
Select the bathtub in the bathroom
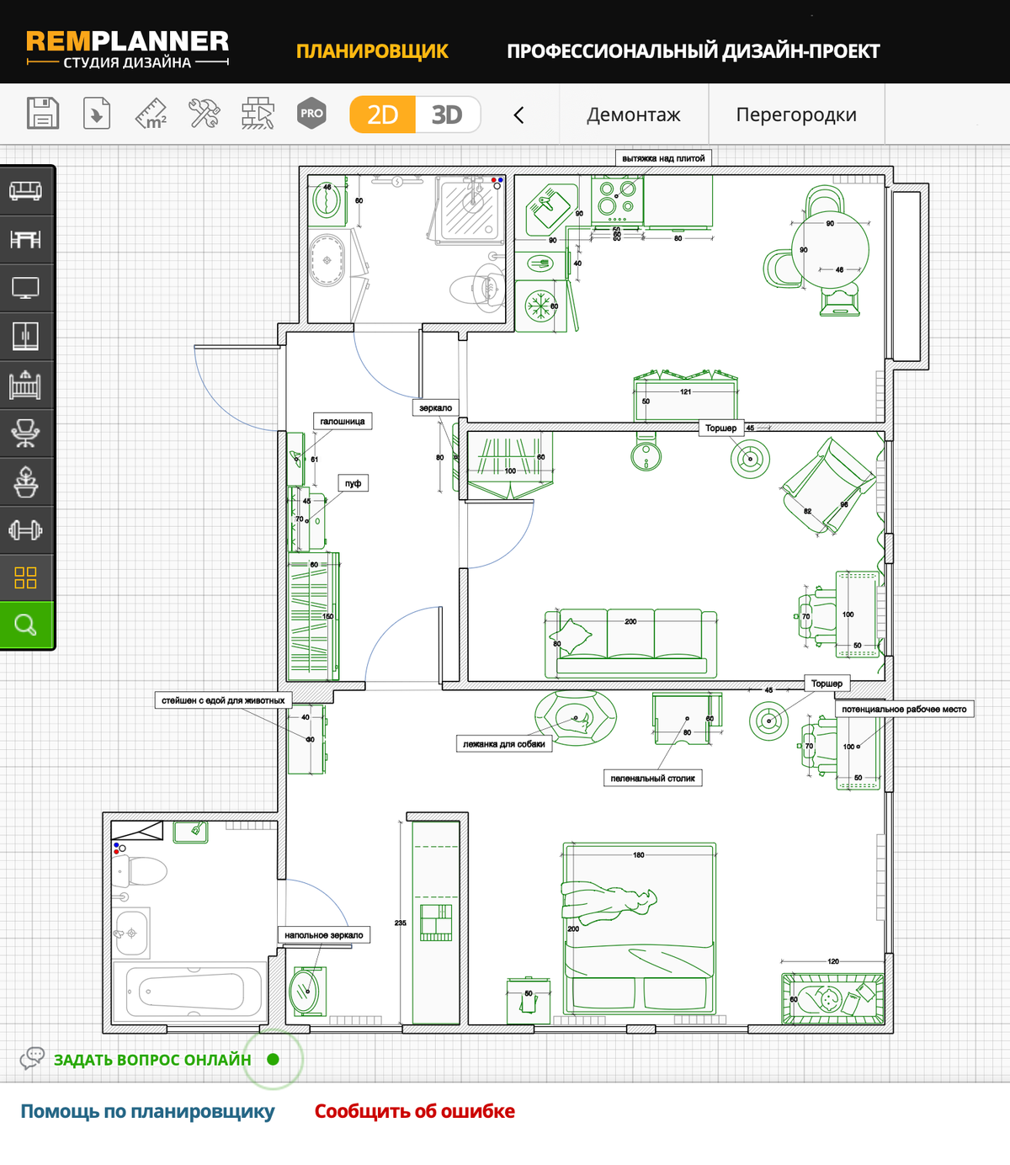[x=190, y=992]
